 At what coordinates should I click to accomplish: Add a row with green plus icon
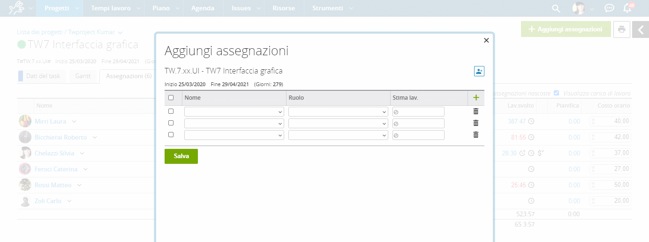tap(476, 98)
